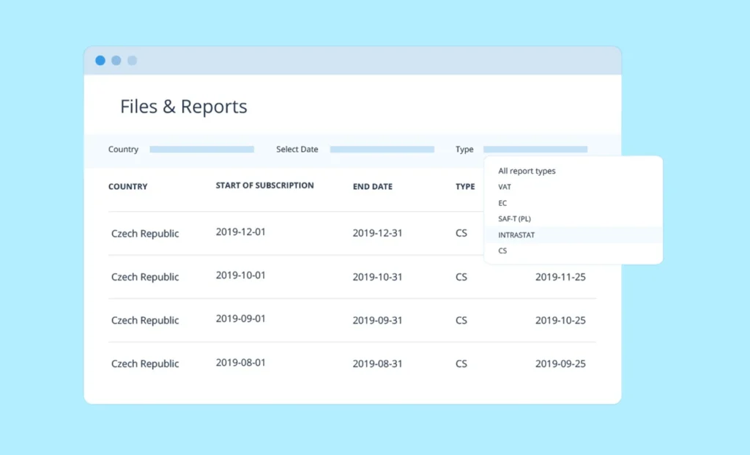The height and width of the screenshot is (455, 750).
Task: Choose INTRASTAT report type option
Action: (x=516, y=235)
